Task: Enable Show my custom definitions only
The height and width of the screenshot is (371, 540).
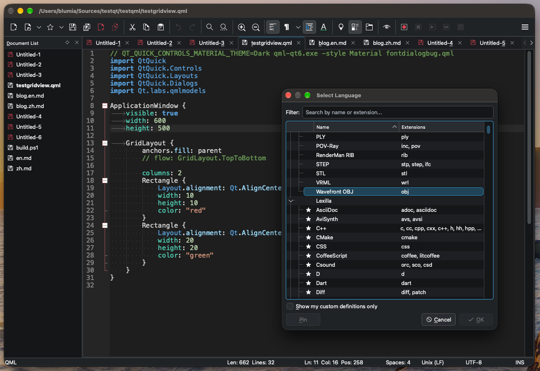Action: pyautogui.click(x=290, y=306)
